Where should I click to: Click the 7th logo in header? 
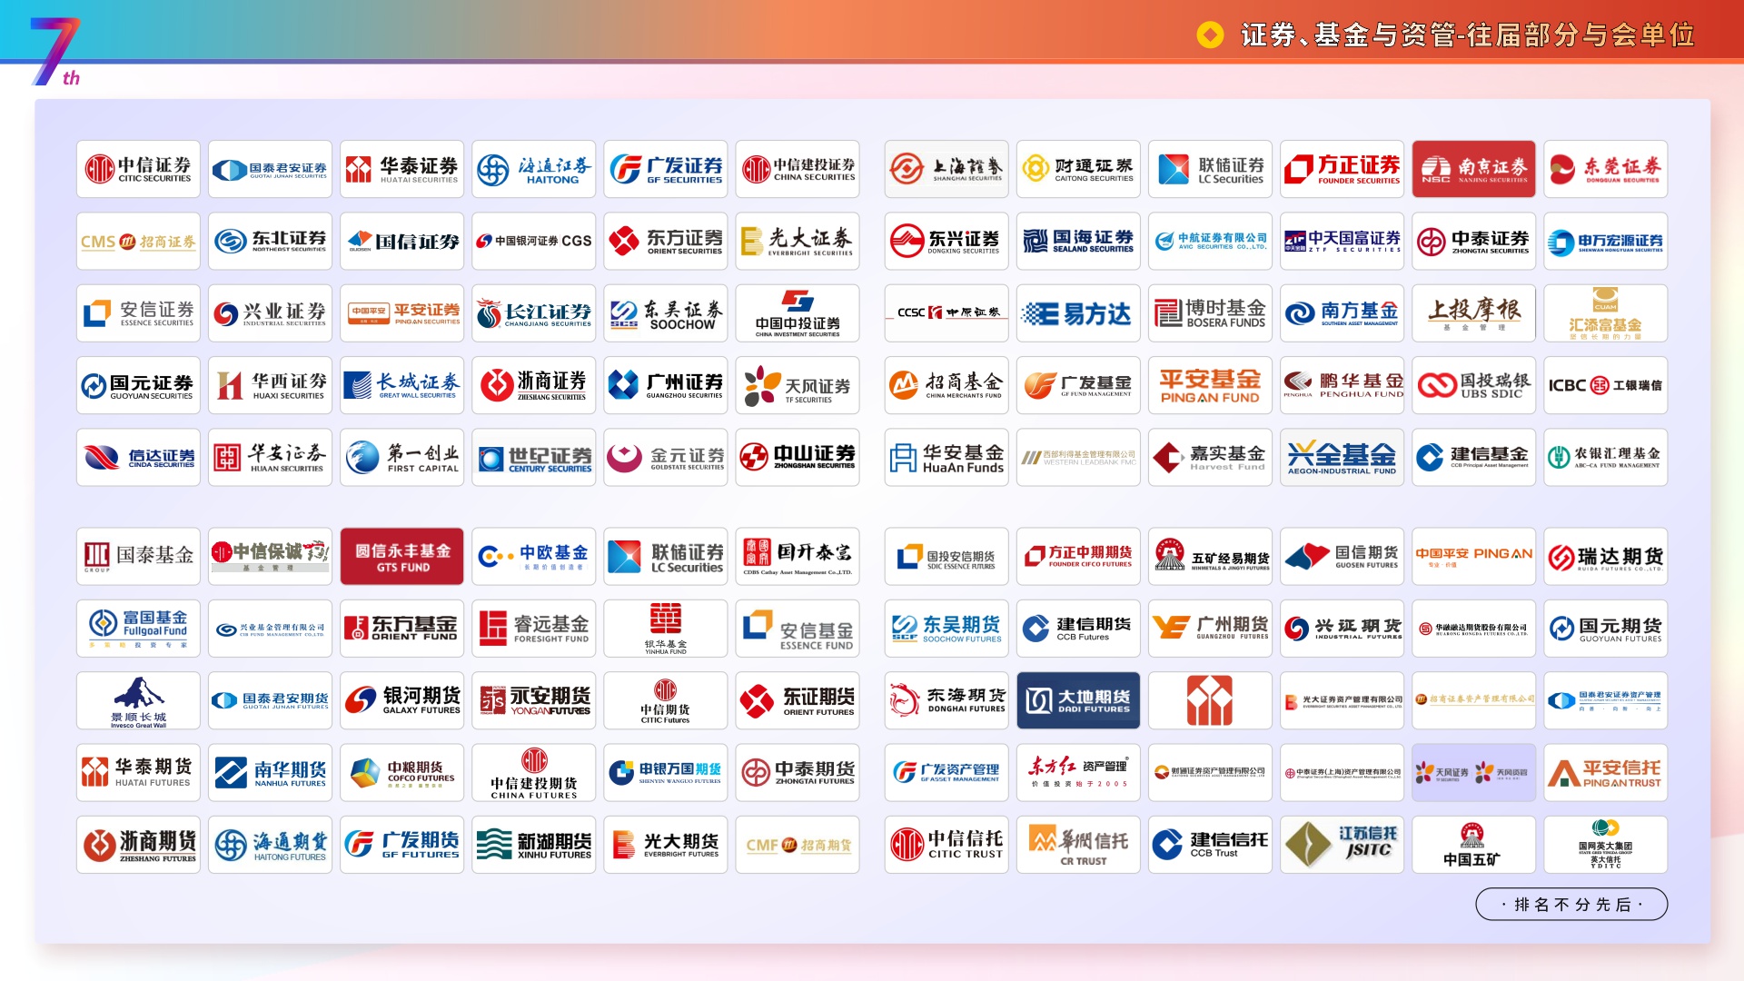tap(55, 51)
